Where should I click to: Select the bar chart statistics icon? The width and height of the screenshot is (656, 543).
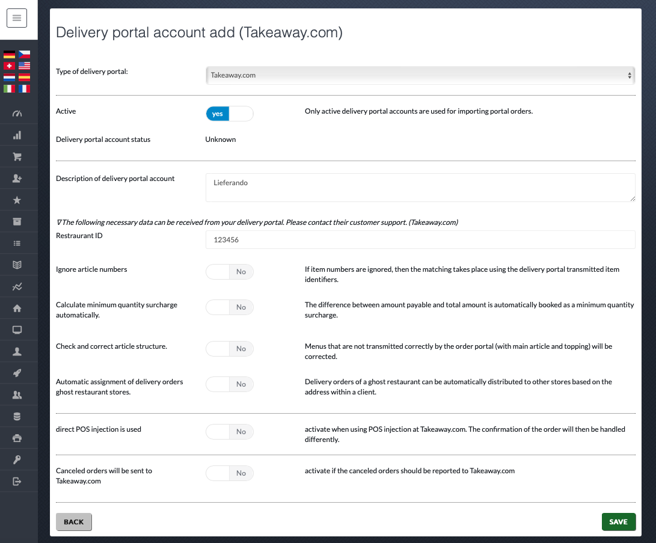pos(17,135)
